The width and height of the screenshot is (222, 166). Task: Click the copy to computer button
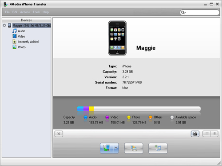click(107, 148)
